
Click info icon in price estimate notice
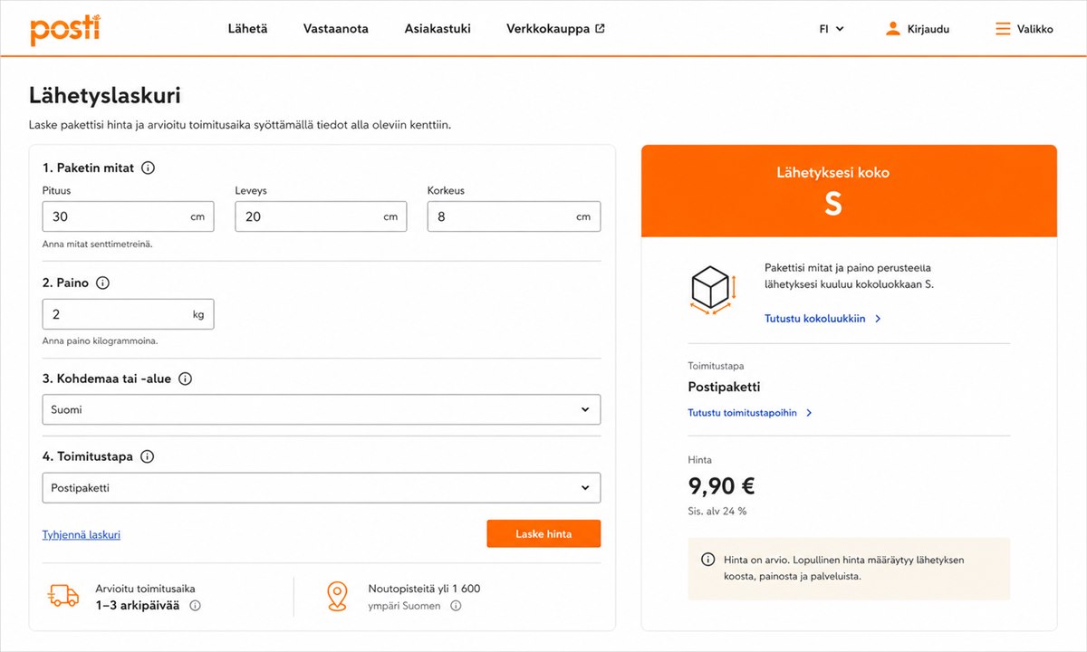(708, 560)
